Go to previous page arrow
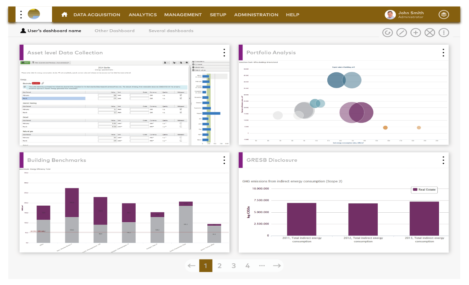The image size is (469, 285). pyautogui.click(x=191, y=266)
